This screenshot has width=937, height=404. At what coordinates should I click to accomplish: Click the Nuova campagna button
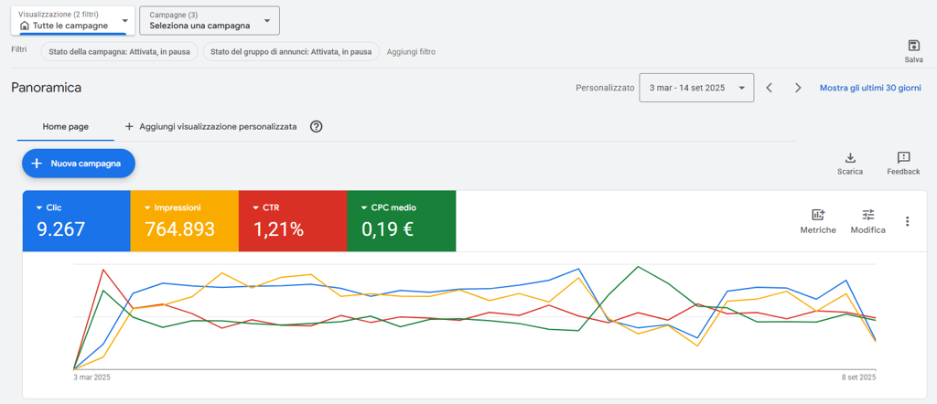[79, 163]
